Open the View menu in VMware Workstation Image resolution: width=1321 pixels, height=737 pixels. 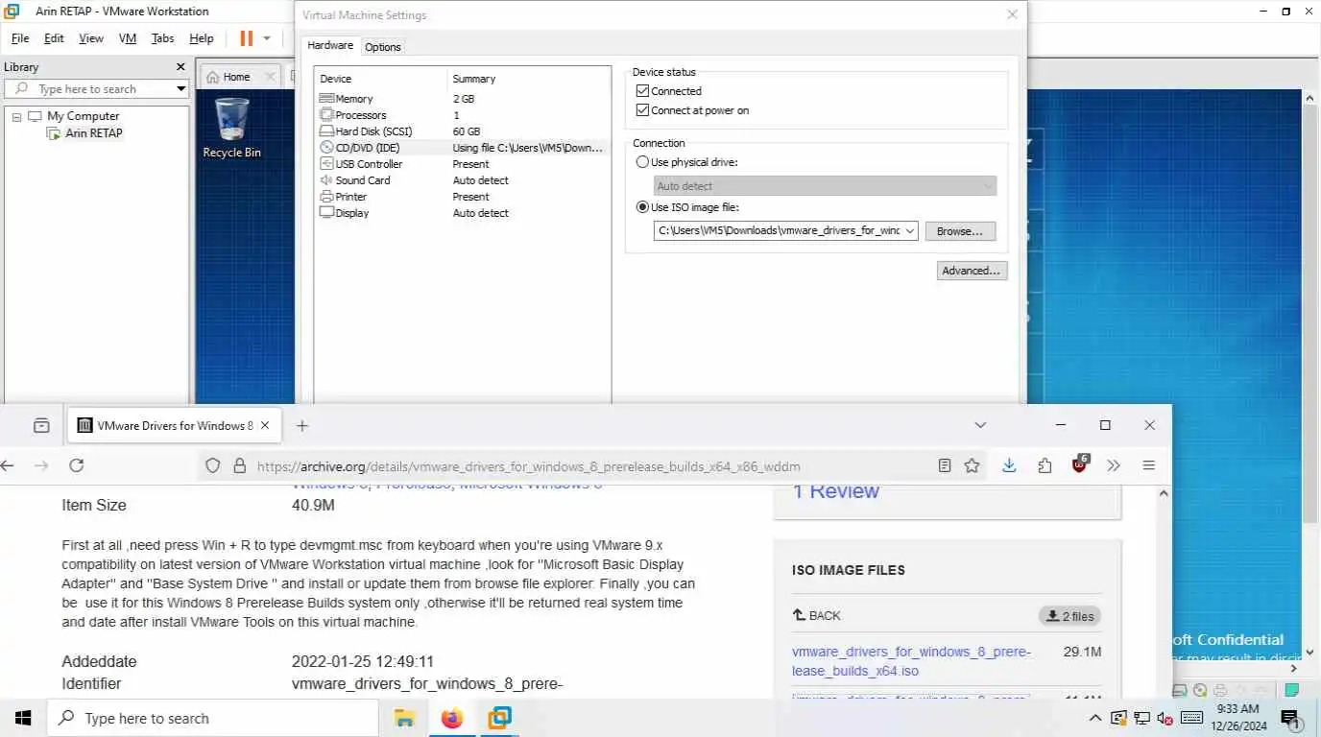tap(91, 38)
